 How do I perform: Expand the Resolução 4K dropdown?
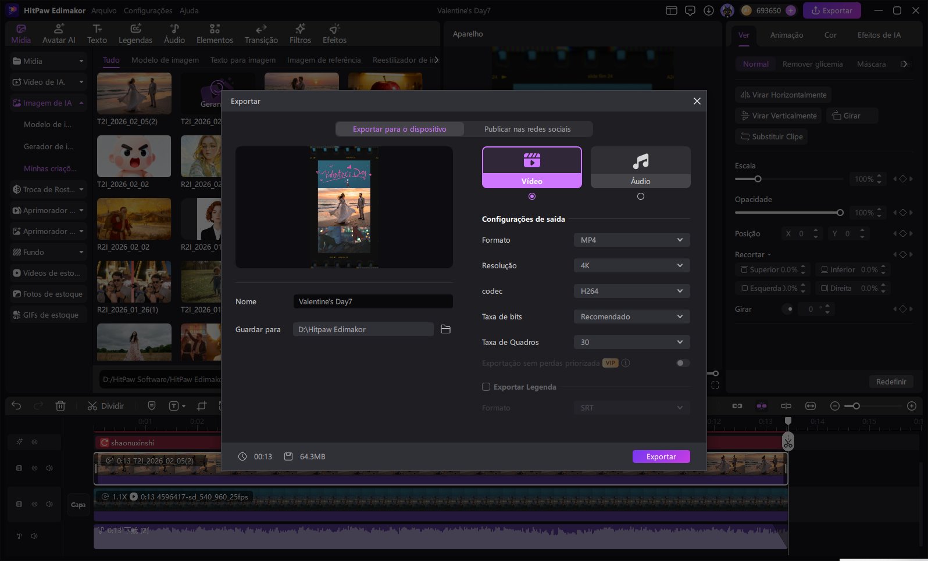pyautogui.click(x=631, y=265)
